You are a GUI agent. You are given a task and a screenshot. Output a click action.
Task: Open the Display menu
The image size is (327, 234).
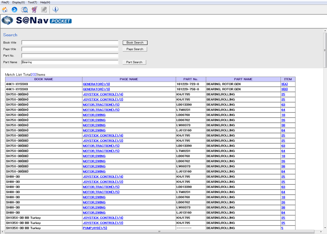click(19, 2)
